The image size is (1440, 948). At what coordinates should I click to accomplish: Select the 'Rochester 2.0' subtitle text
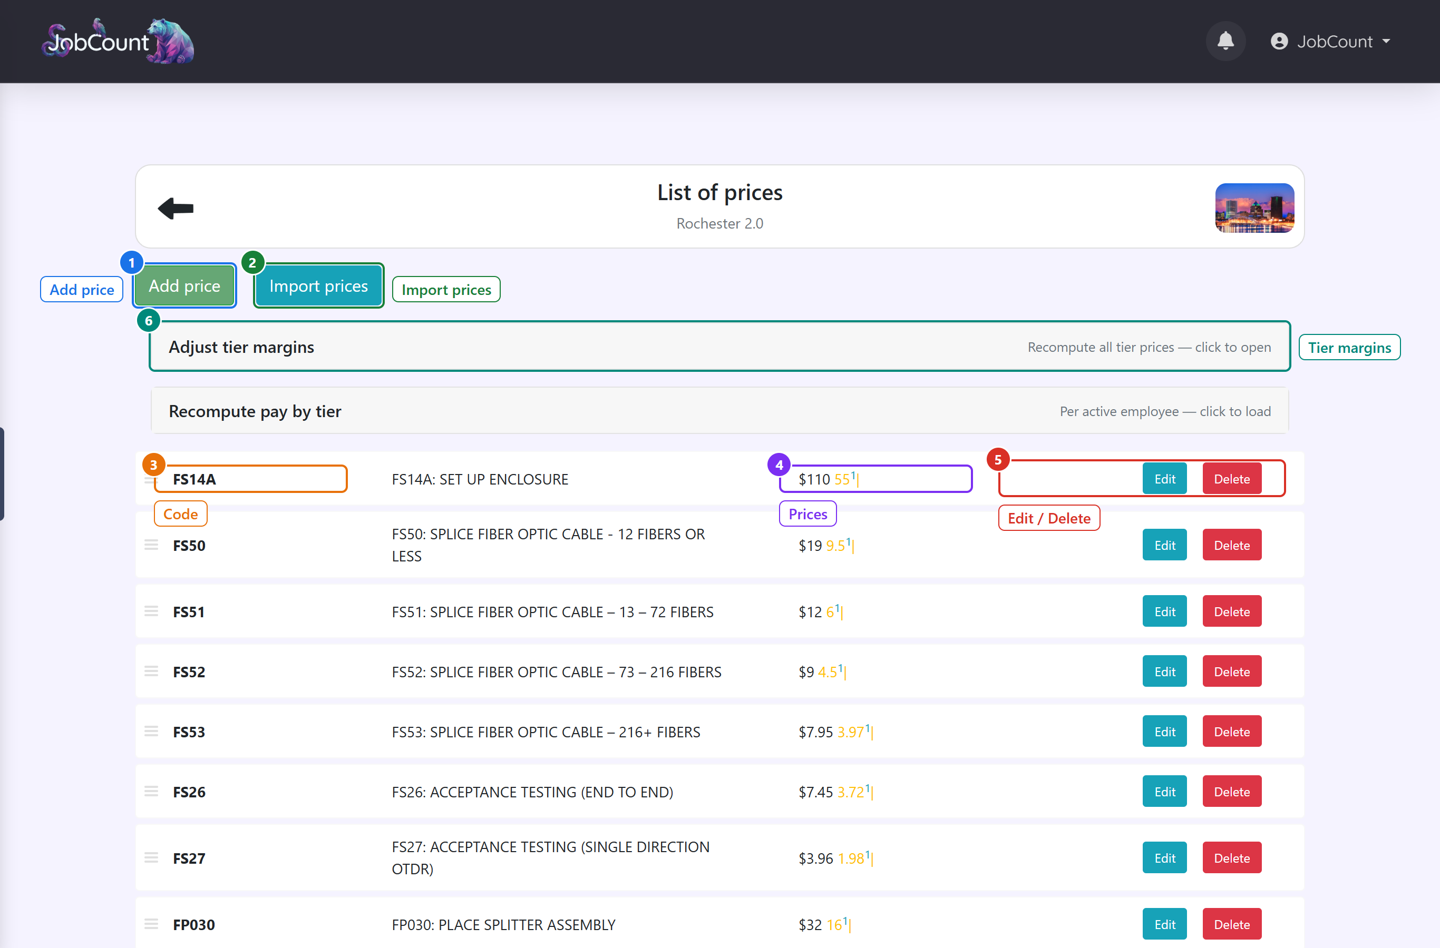pyautogui.click(x=719, y=223)
